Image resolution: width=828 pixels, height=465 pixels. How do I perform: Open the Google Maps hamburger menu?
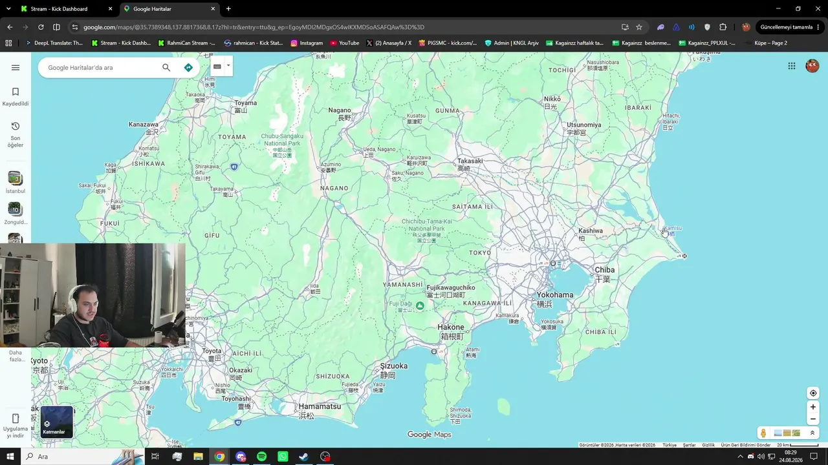coord(16,67)
